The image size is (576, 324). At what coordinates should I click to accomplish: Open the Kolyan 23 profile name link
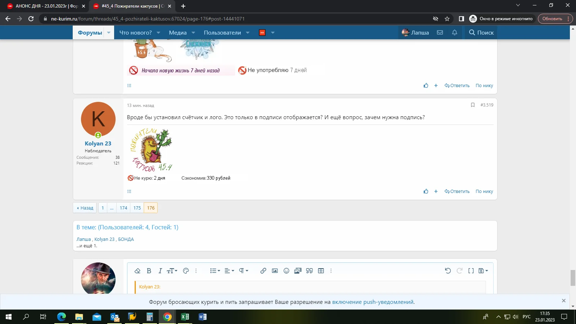click(98, 143)
